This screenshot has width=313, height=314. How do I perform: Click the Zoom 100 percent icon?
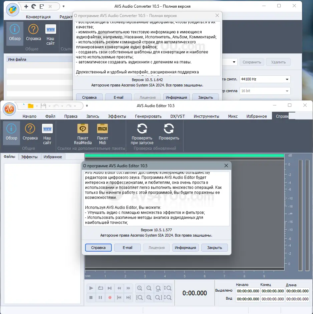(x=158, y=288)
